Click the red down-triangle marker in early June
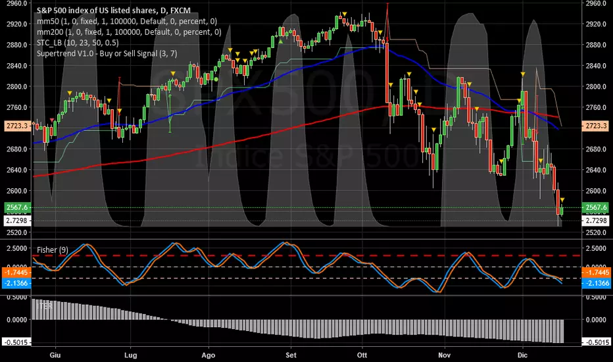The width and height of the screenshot is (613, 362). (52, 120)
